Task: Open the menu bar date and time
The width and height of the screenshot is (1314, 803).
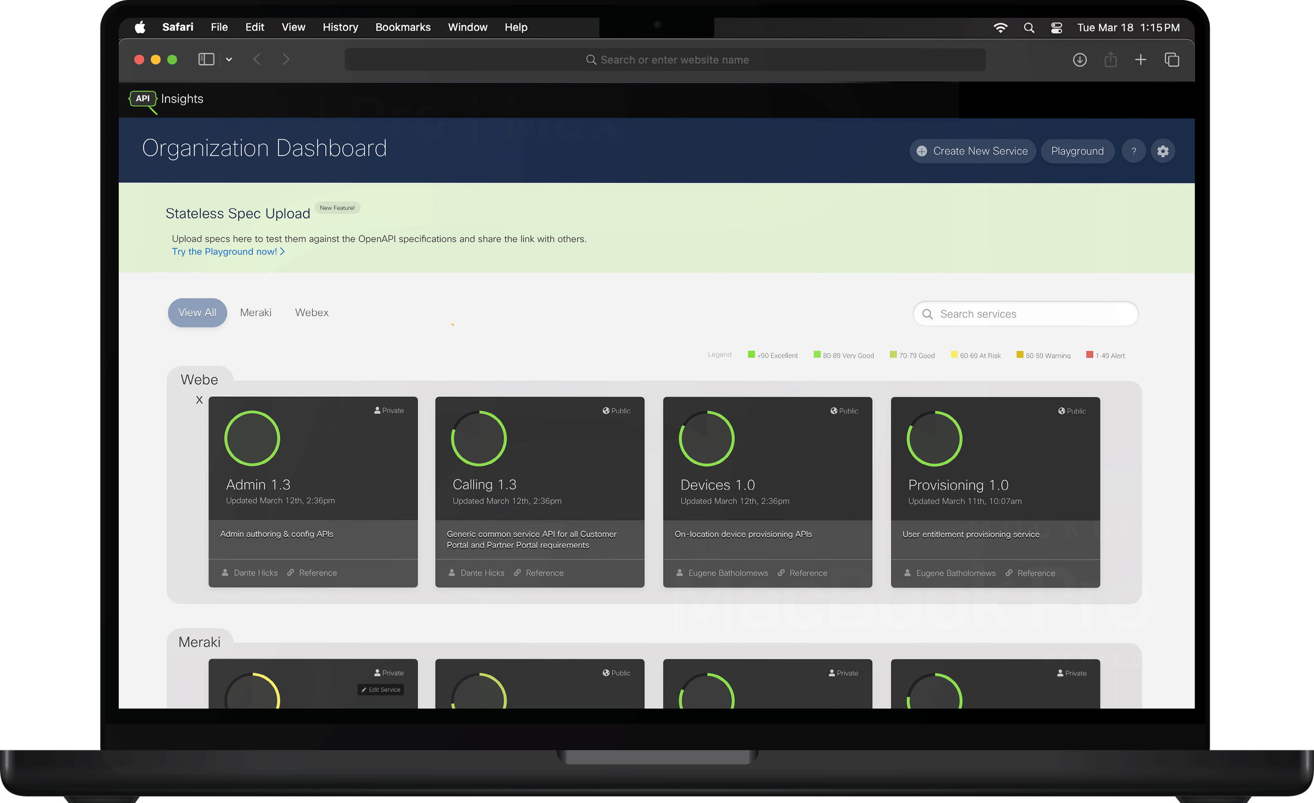Action: point(1128,28)
